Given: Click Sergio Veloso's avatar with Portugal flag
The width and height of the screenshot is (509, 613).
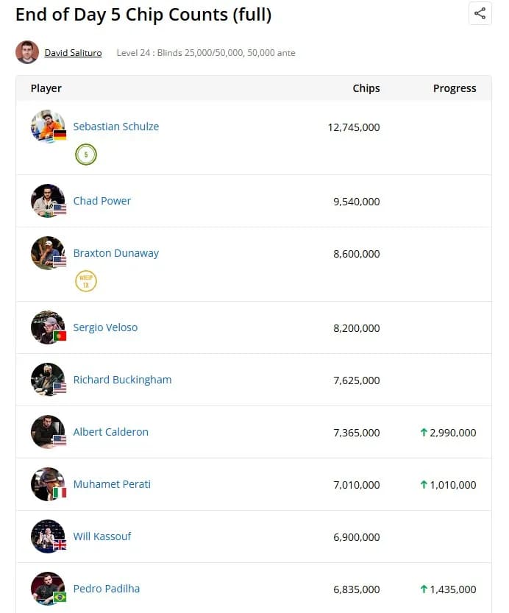Looking at the screenshot, I should coord(48,327).
